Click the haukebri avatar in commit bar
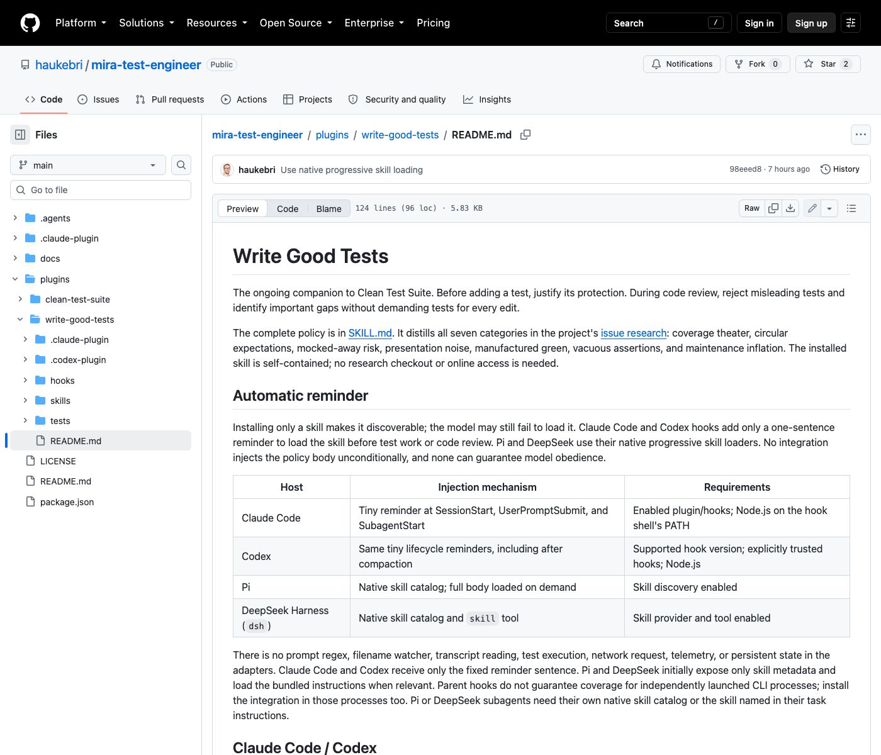881x755 pixels. coord(227,169)
